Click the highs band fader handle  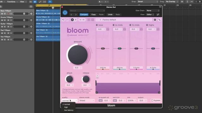click(153, 48)
